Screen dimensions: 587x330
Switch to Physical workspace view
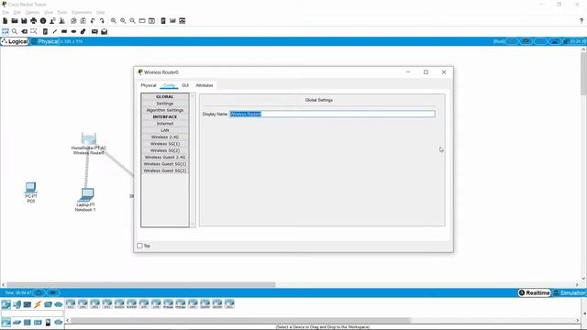coord(45,41)
